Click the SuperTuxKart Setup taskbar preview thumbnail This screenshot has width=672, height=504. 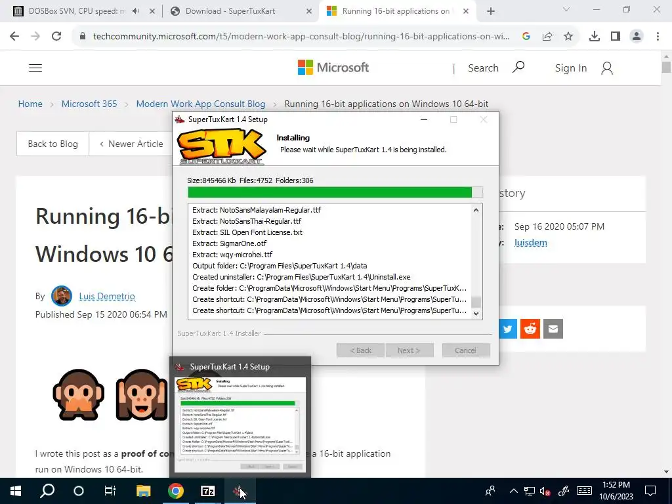pos(240,425)
